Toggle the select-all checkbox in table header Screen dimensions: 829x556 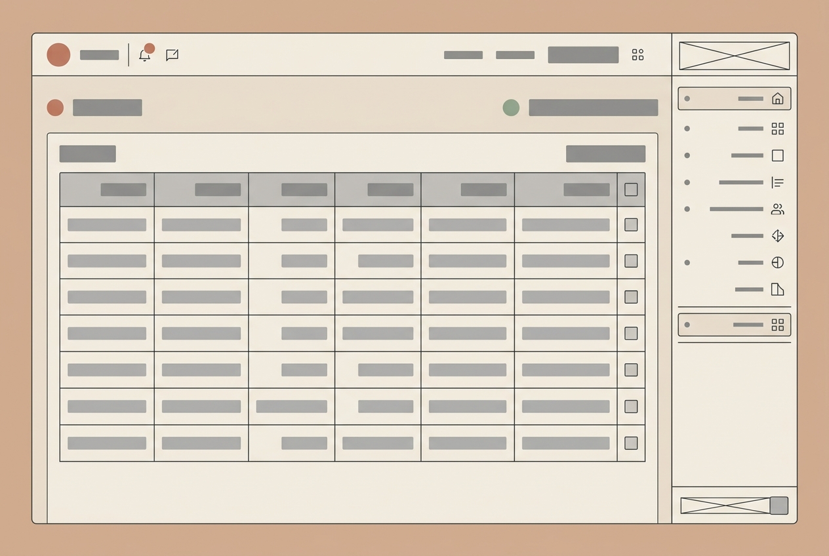pyautogui.click(x=631, y=189)
